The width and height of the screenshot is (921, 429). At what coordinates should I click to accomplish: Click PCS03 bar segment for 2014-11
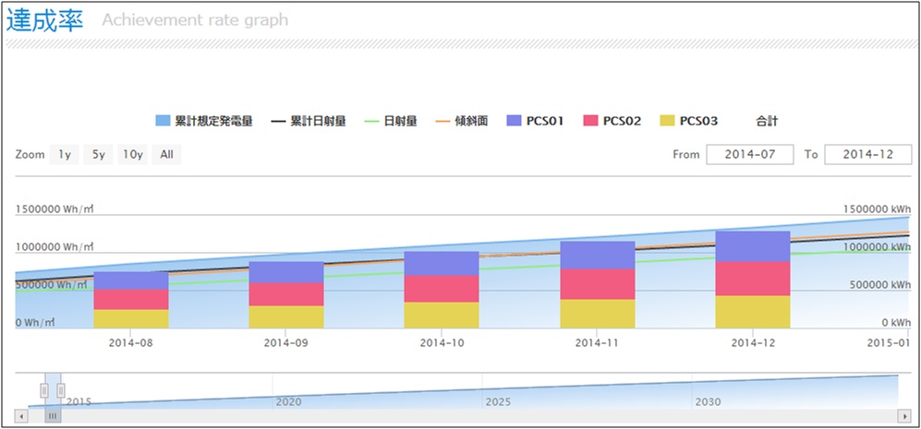point(598,314)
